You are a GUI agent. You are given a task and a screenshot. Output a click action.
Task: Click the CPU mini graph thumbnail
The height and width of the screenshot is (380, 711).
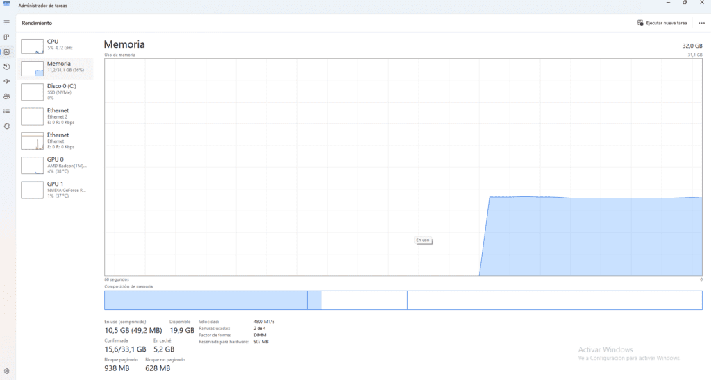(32, 46)
